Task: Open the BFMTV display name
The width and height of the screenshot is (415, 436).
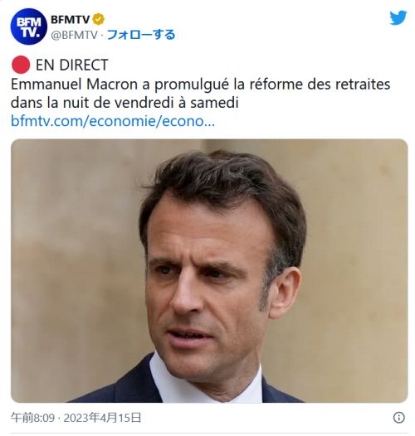Action: (x=71, y=19)
